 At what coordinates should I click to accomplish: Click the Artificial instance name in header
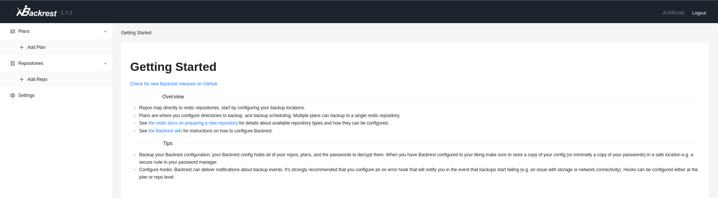[673, 13]
